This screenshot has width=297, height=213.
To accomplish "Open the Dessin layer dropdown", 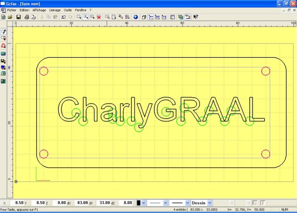I will tap(209, 203).
